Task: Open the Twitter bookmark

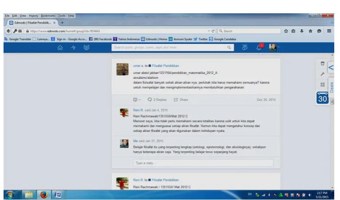Action: [x=200, y=39]
